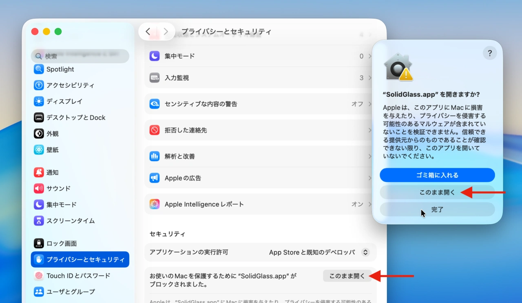Viewport: 522px width, 303px height.
Task: Click ゴミ箱に入れる blue button
Action: (x=437, y=175)
